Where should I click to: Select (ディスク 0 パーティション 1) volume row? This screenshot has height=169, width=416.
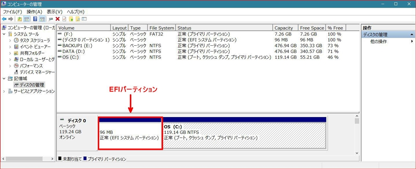click(x=201, y=40)
